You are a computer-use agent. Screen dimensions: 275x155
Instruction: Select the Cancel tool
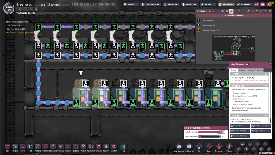point(209,147)
